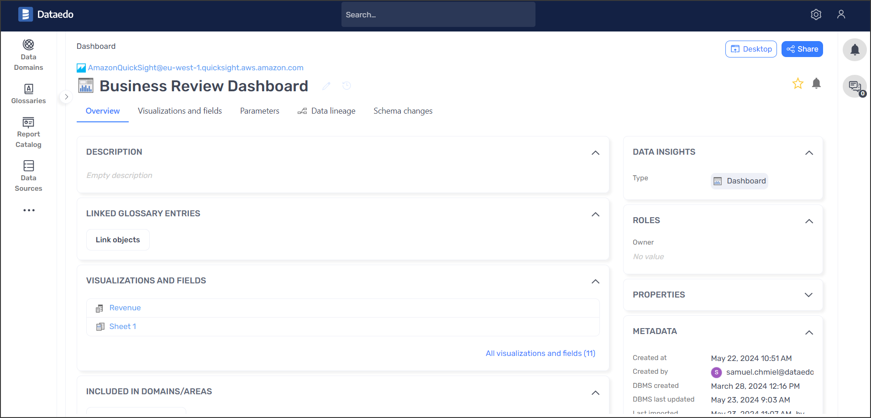
Task: Toggle the bell icon beside the star
Action: click(x=817, y=84)
